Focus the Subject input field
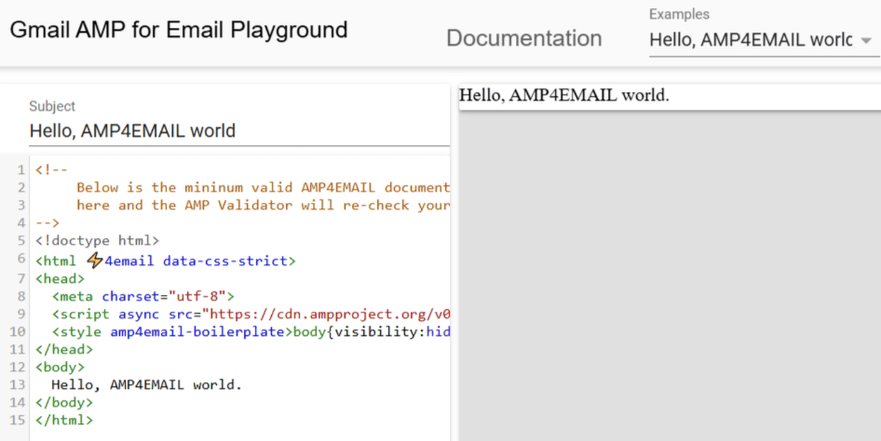This screenshot has height=441, width=881. [238, 131]
